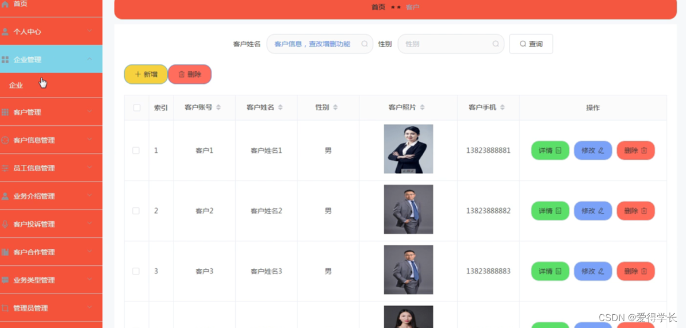686x328 pixels.
Task: Click the microphone icon beside 客户投诉管理
Action: [x=5, y=225]
